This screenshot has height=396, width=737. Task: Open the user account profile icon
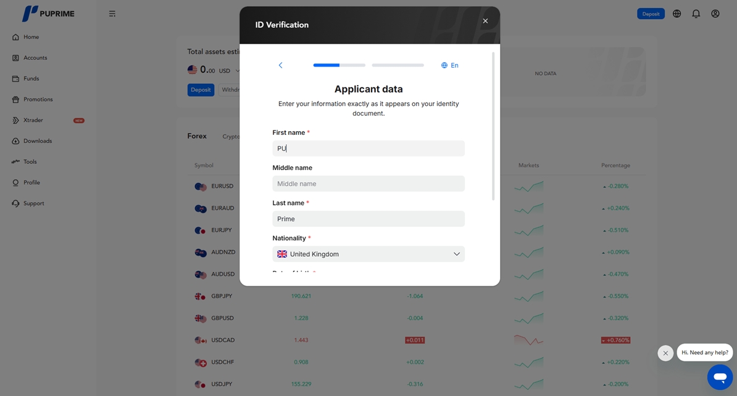[715, 14]
